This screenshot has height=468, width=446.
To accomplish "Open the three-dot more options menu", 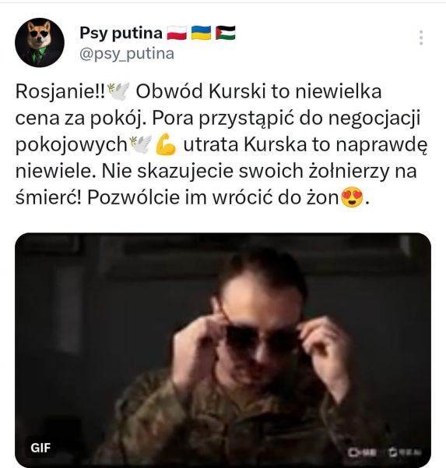I will [421, 37].
